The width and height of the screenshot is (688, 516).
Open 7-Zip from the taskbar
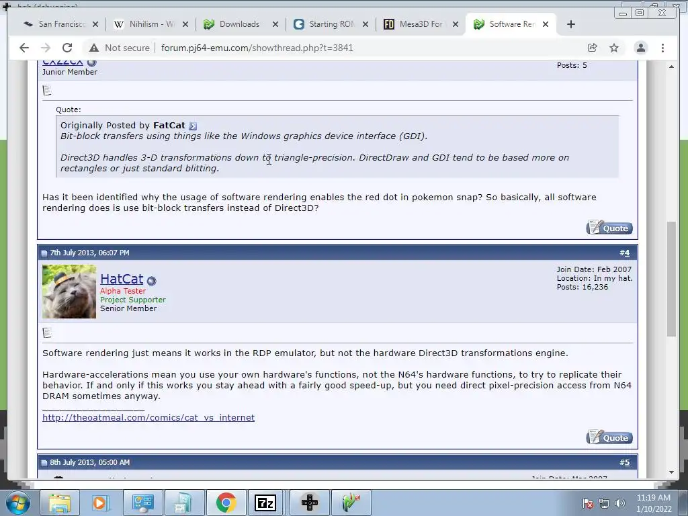(265, 503)
